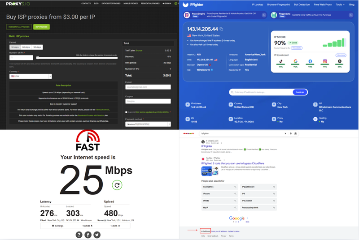
Task: Accept the terms checkbox on Proxys.io
Action: pos(126,112)
